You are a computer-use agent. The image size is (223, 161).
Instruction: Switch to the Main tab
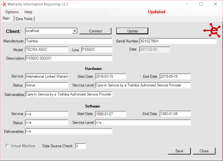pos(6,18)
